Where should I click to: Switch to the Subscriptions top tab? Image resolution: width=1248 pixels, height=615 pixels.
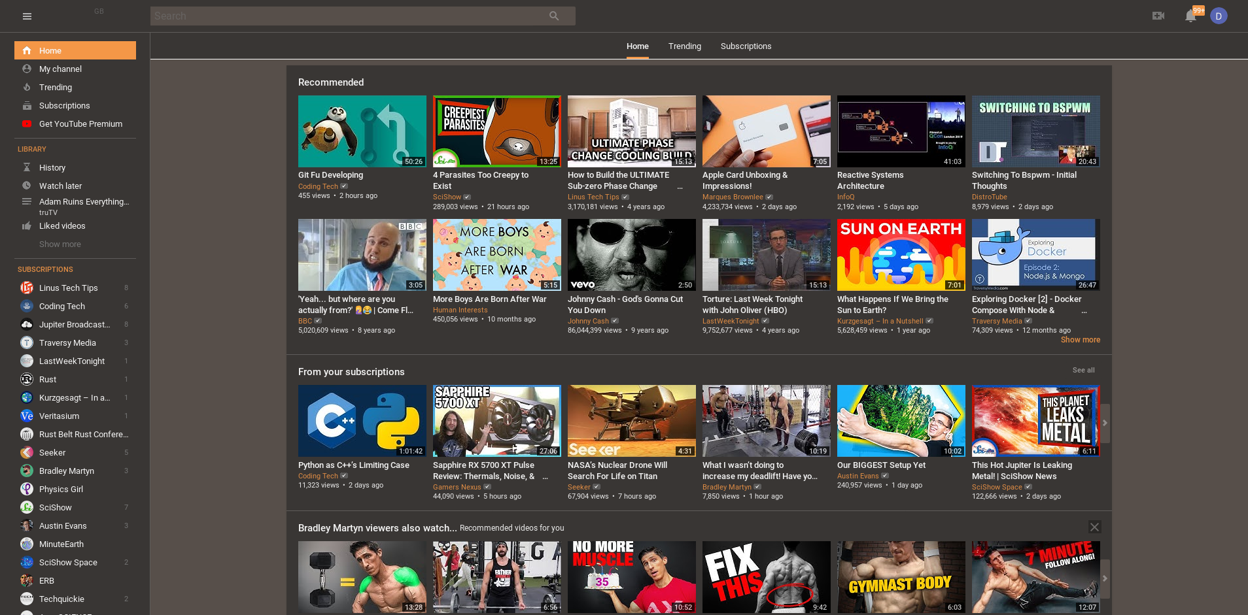(x=746, y=46)
